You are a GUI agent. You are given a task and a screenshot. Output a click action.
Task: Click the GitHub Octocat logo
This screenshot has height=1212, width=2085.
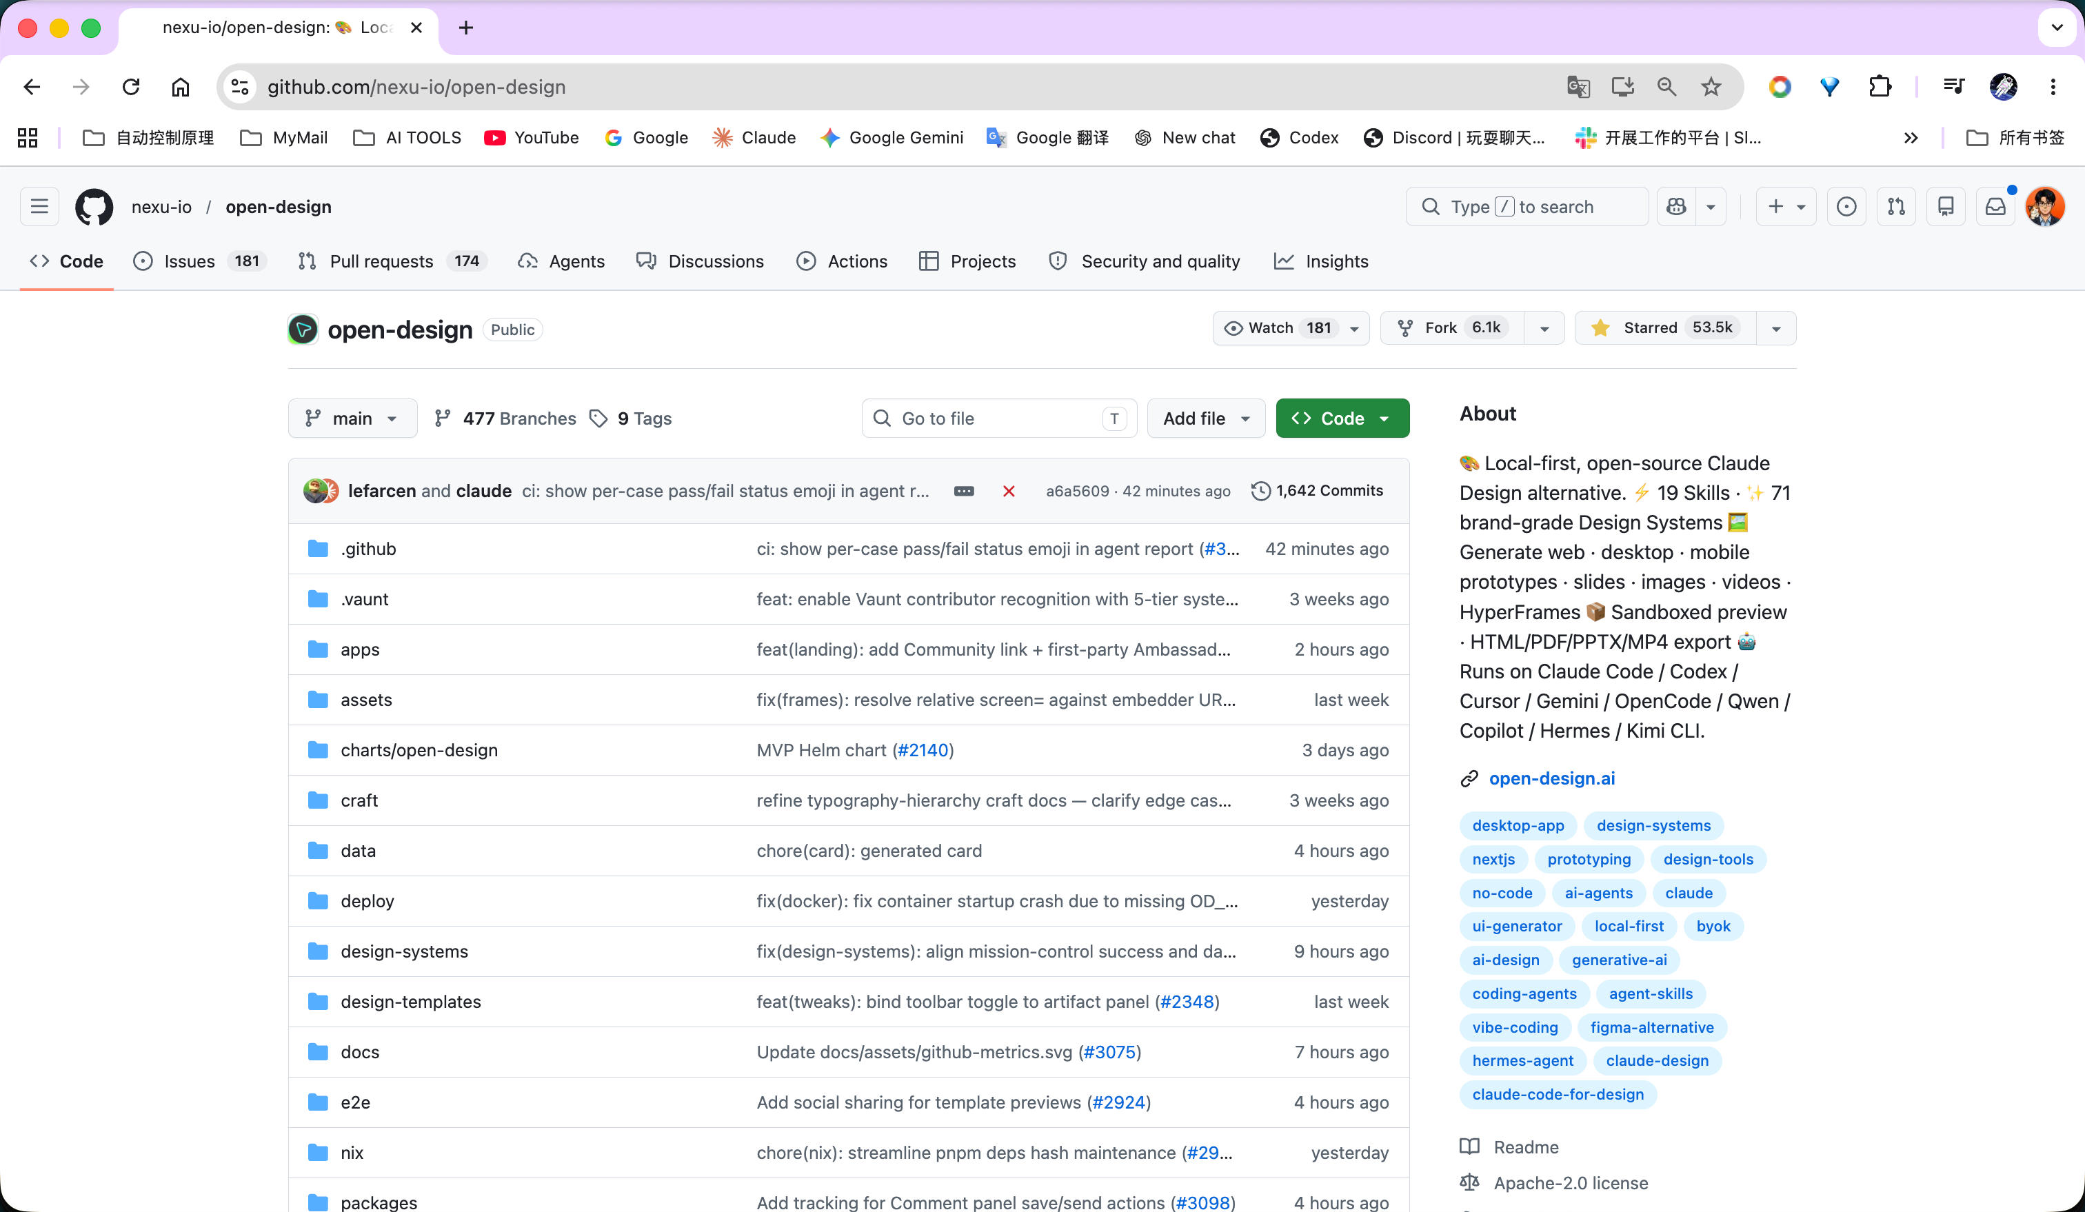pyautogui.click(x=94, y=207)
